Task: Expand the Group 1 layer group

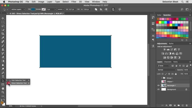Action: point(162,78)
